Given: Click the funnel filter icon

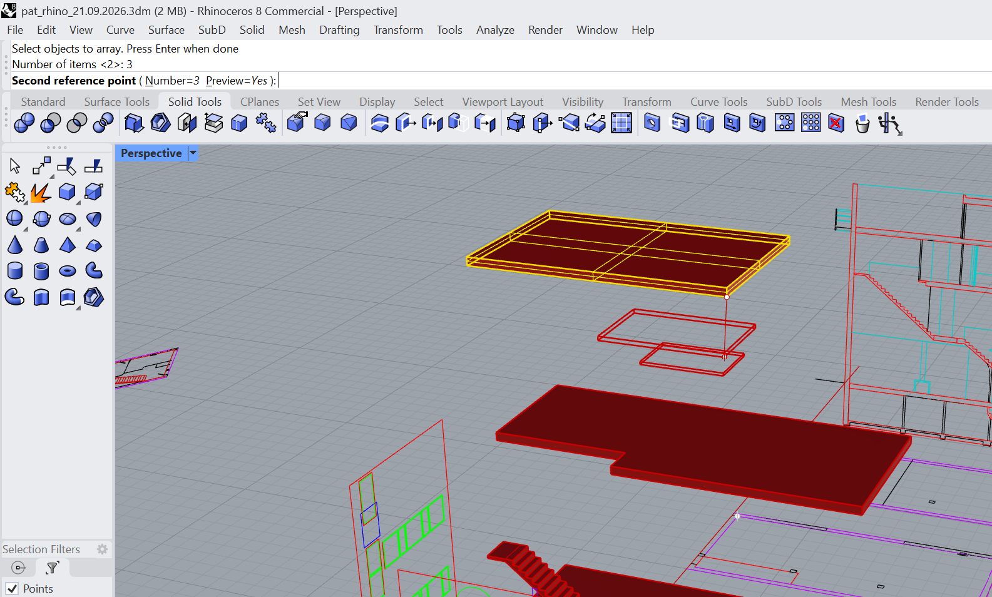Looking at the screenshot, I should [x=53, y=568].
